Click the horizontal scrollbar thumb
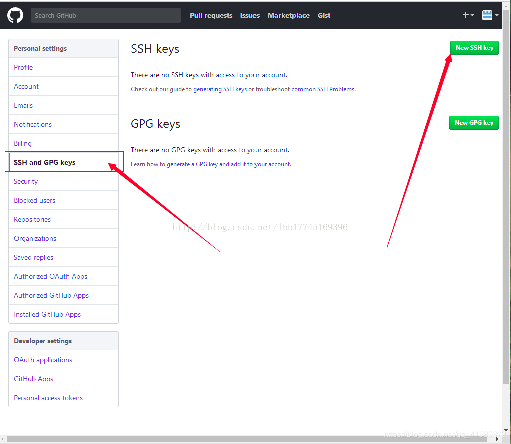The image size is (511, 444). tap(246, 439)
